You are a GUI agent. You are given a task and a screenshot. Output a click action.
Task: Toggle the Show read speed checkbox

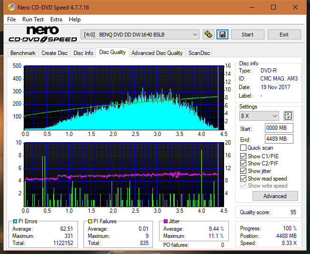click(243, 178)
